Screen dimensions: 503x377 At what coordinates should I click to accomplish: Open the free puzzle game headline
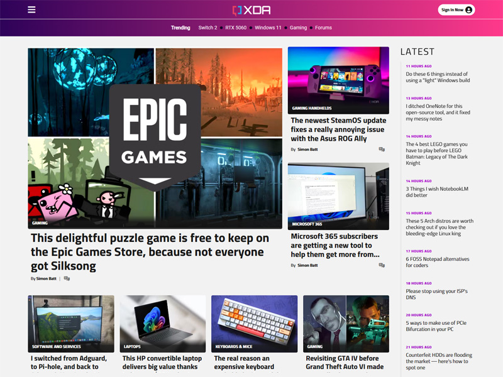150,252
